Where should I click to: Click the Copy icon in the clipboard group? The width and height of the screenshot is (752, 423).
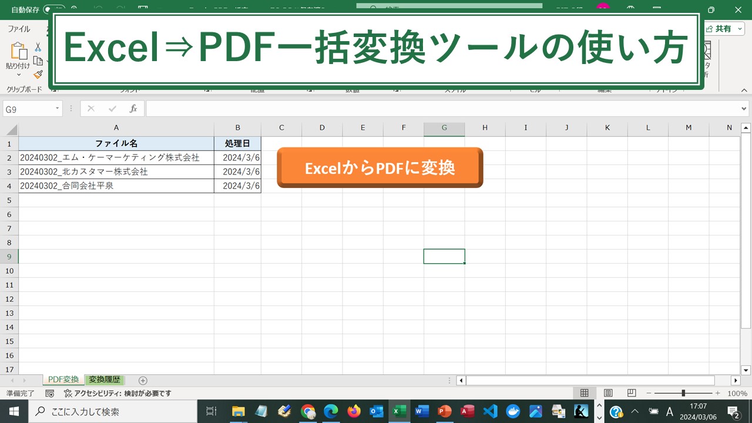[38, 61]
